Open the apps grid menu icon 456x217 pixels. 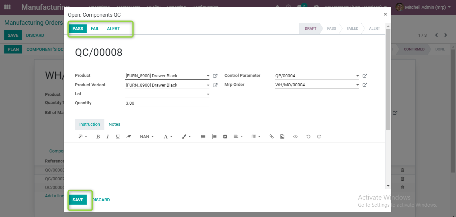(x=7, y=7)
